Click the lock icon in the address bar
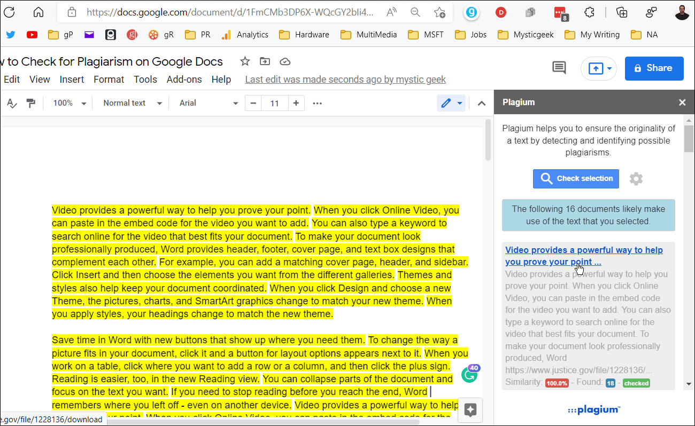 coord(73,12)
